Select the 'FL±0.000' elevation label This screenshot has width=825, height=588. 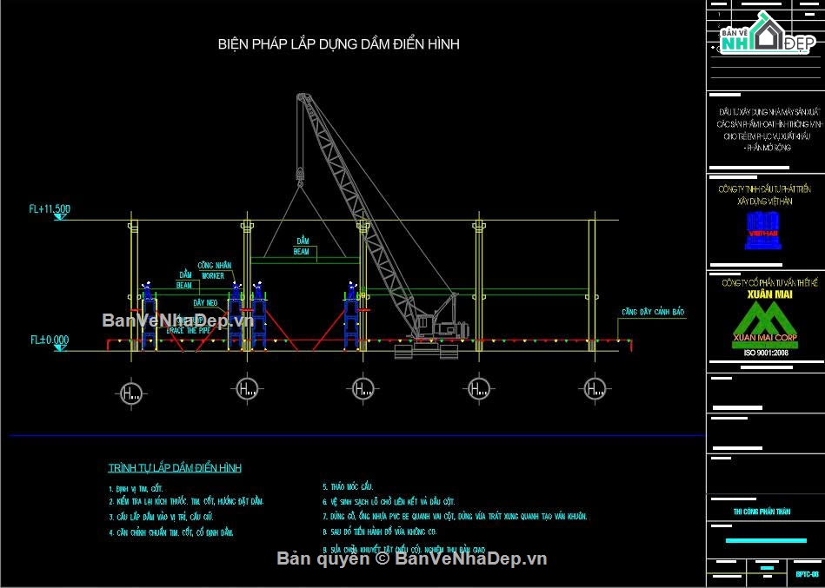pyautogui.click(x=50, y=340)
